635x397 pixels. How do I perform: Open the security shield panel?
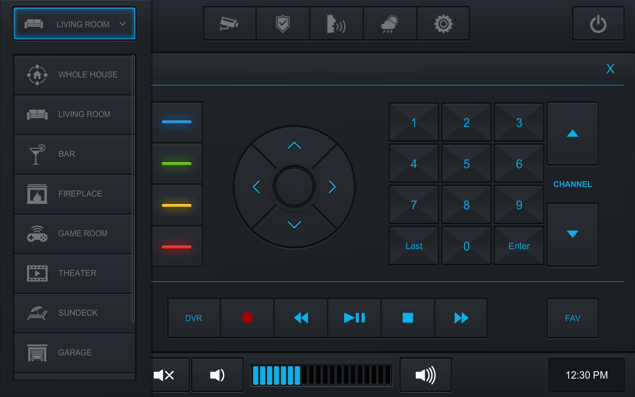(283, 23)
